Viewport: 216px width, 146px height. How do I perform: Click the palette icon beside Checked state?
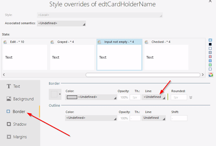147,42
